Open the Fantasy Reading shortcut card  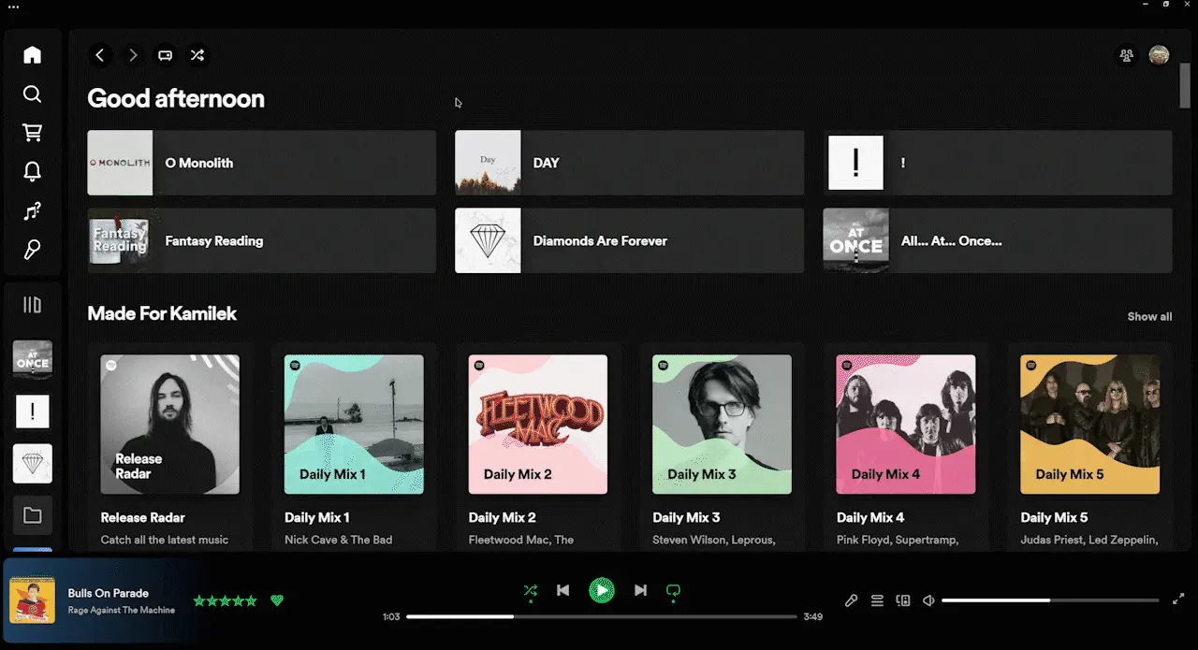tap(262, 240)
